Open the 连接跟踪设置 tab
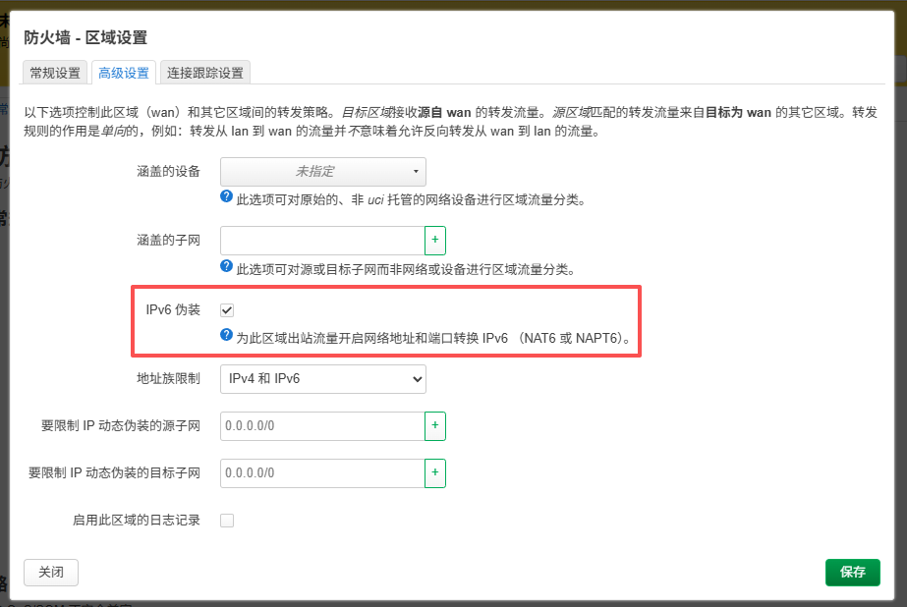Viewport: 907px width, 607px height. point(204,73)
